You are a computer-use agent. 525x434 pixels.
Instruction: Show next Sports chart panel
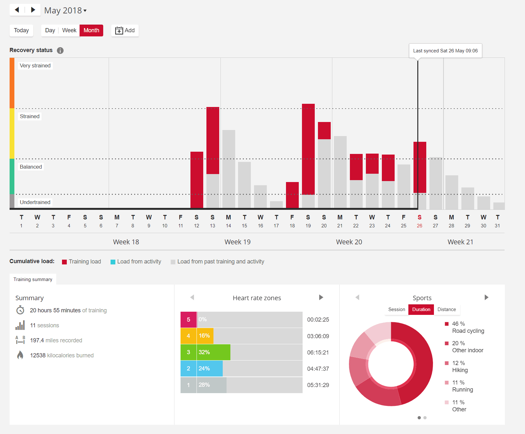486,298
